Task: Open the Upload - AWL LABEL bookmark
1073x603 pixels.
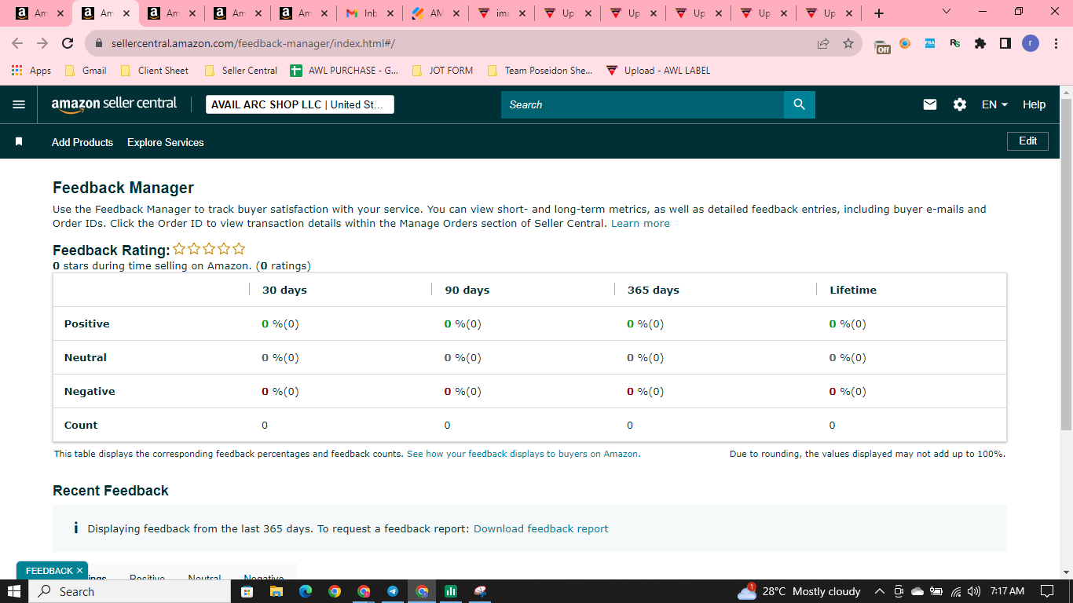Action: tap(658, 71)
